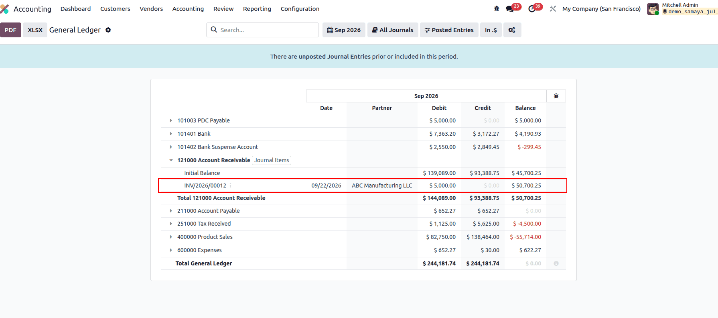The height and width of the screenshot is (318, 718).
Task: Open the All Journals filter dropdown
Action: pos(393,30)
